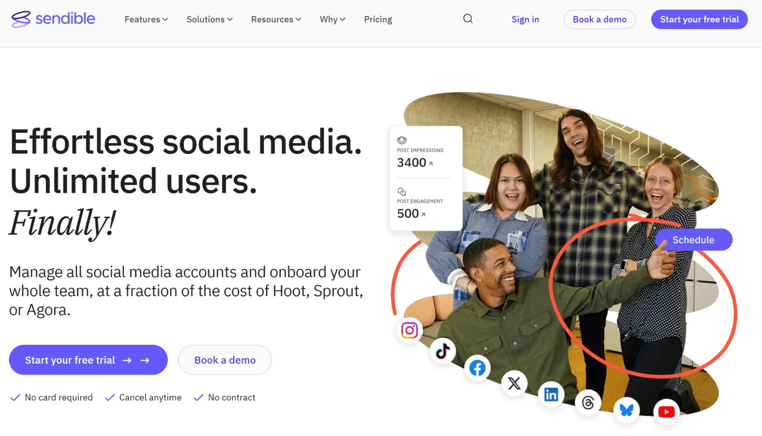Image resolution: width=762 pixels, height=436 pixels.
Task: Expand the Resources dropdown menu
Action: pos(276,19)
